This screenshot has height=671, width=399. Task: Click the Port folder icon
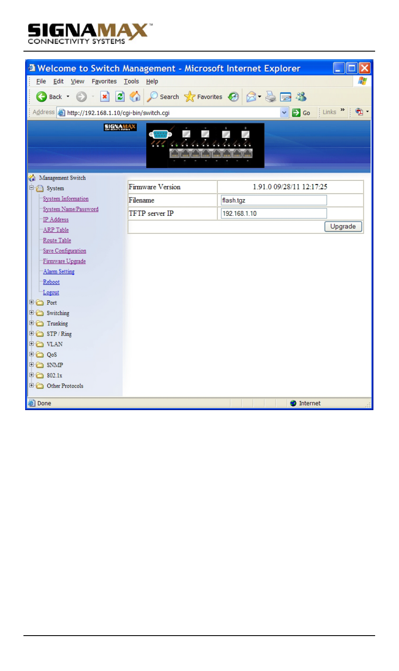pos(40,303)
